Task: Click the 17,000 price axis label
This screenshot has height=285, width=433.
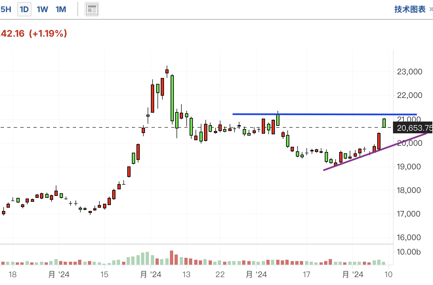Action: coord(409,214)
